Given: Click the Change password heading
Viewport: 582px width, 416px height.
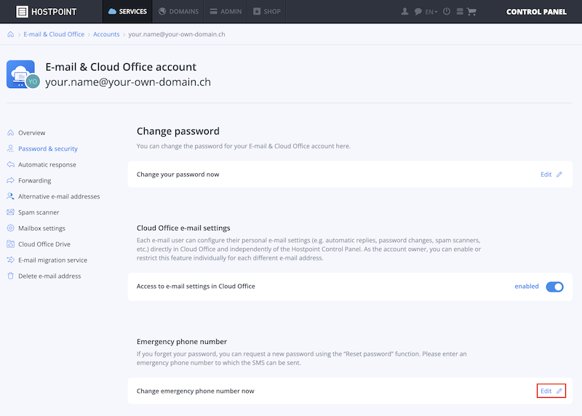Looking at the screenshot, I should (x=178, y=132).
